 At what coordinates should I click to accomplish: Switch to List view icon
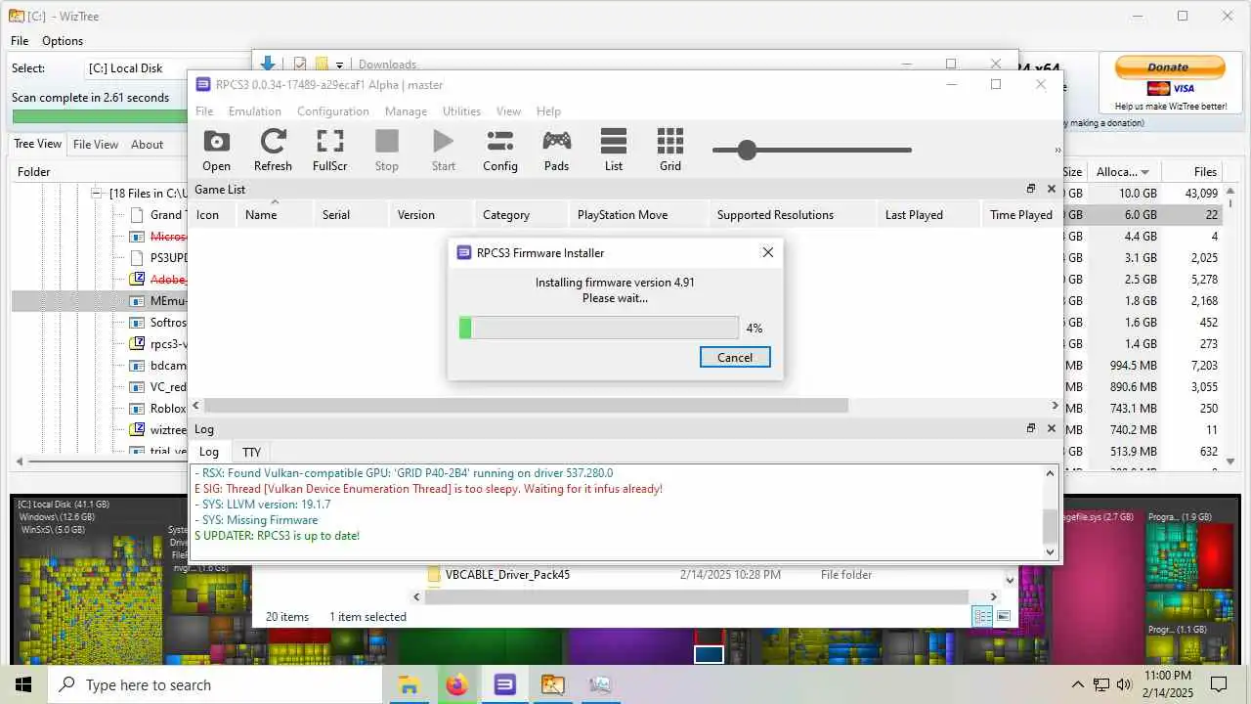tap(614, 151)
